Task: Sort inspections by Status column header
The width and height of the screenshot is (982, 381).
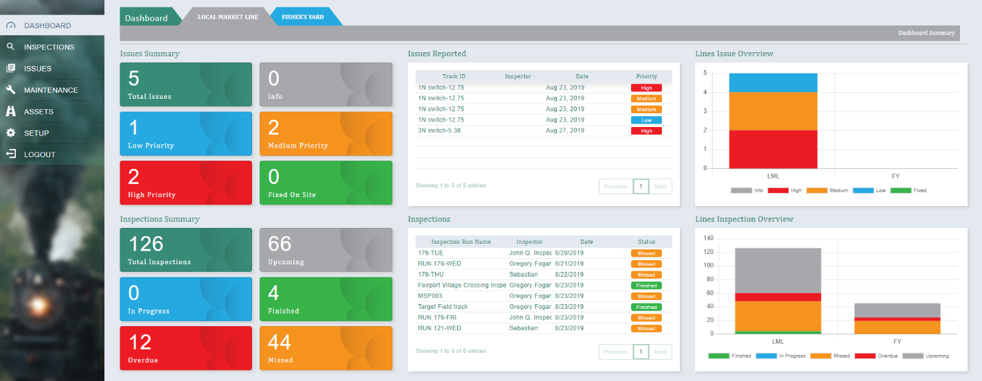Action: pos(646,242)
